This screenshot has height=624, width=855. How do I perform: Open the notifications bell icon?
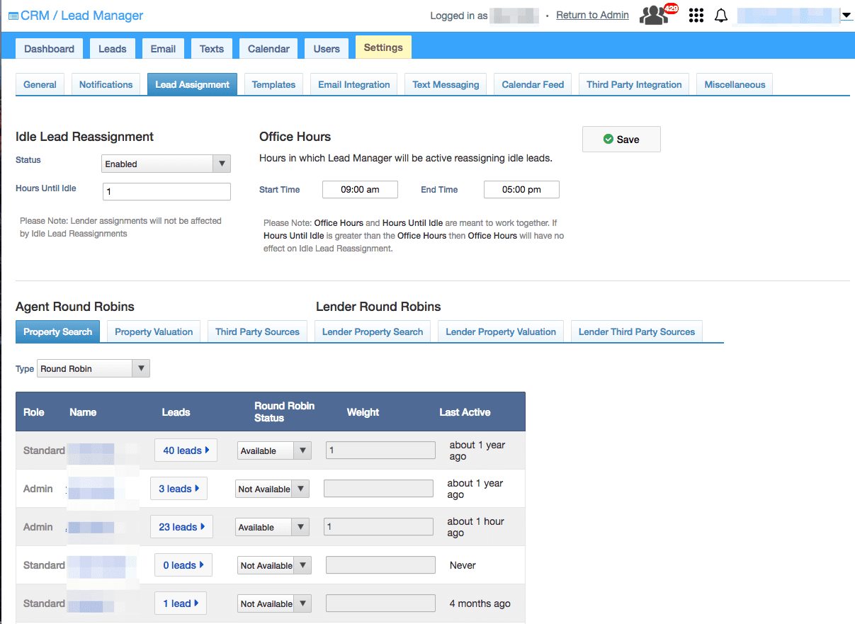point(721,15)
